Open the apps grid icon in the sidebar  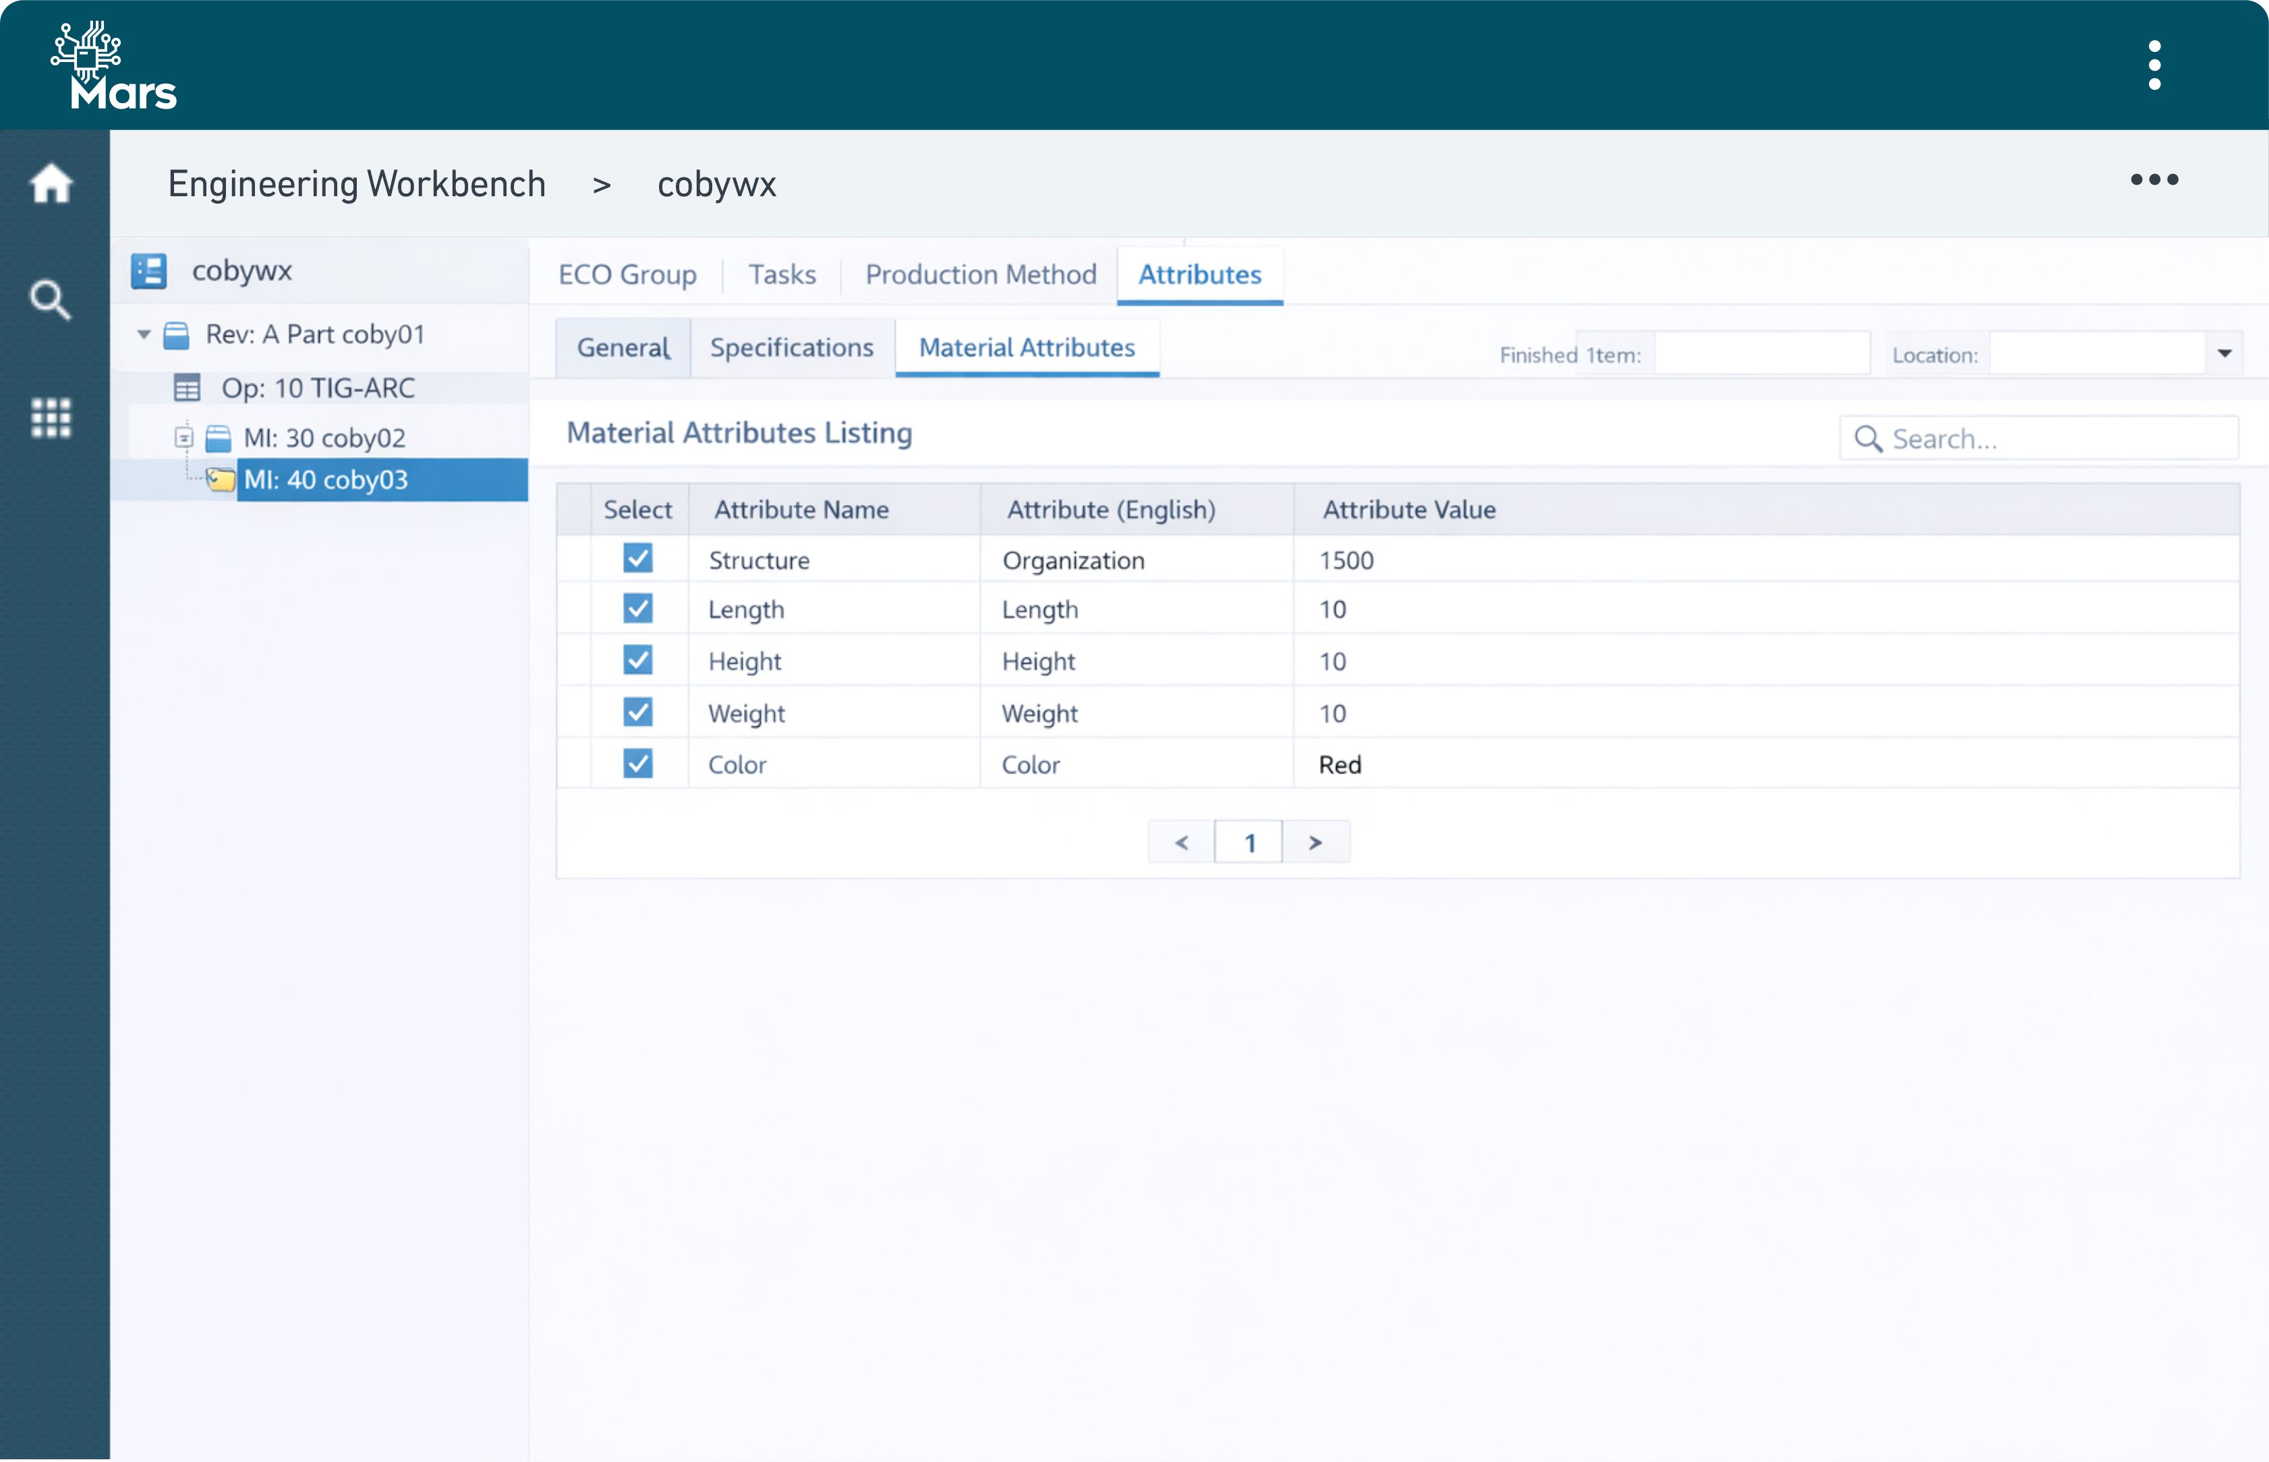click(x=51, y=417)
